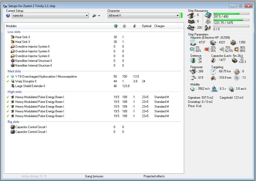The height and width of the screenshot is (181, 256).
Task: Click the Active drones label
Action: point(34,176)
